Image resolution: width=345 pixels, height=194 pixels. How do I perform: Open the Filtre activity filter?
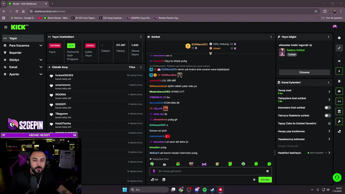click(132, 67)
